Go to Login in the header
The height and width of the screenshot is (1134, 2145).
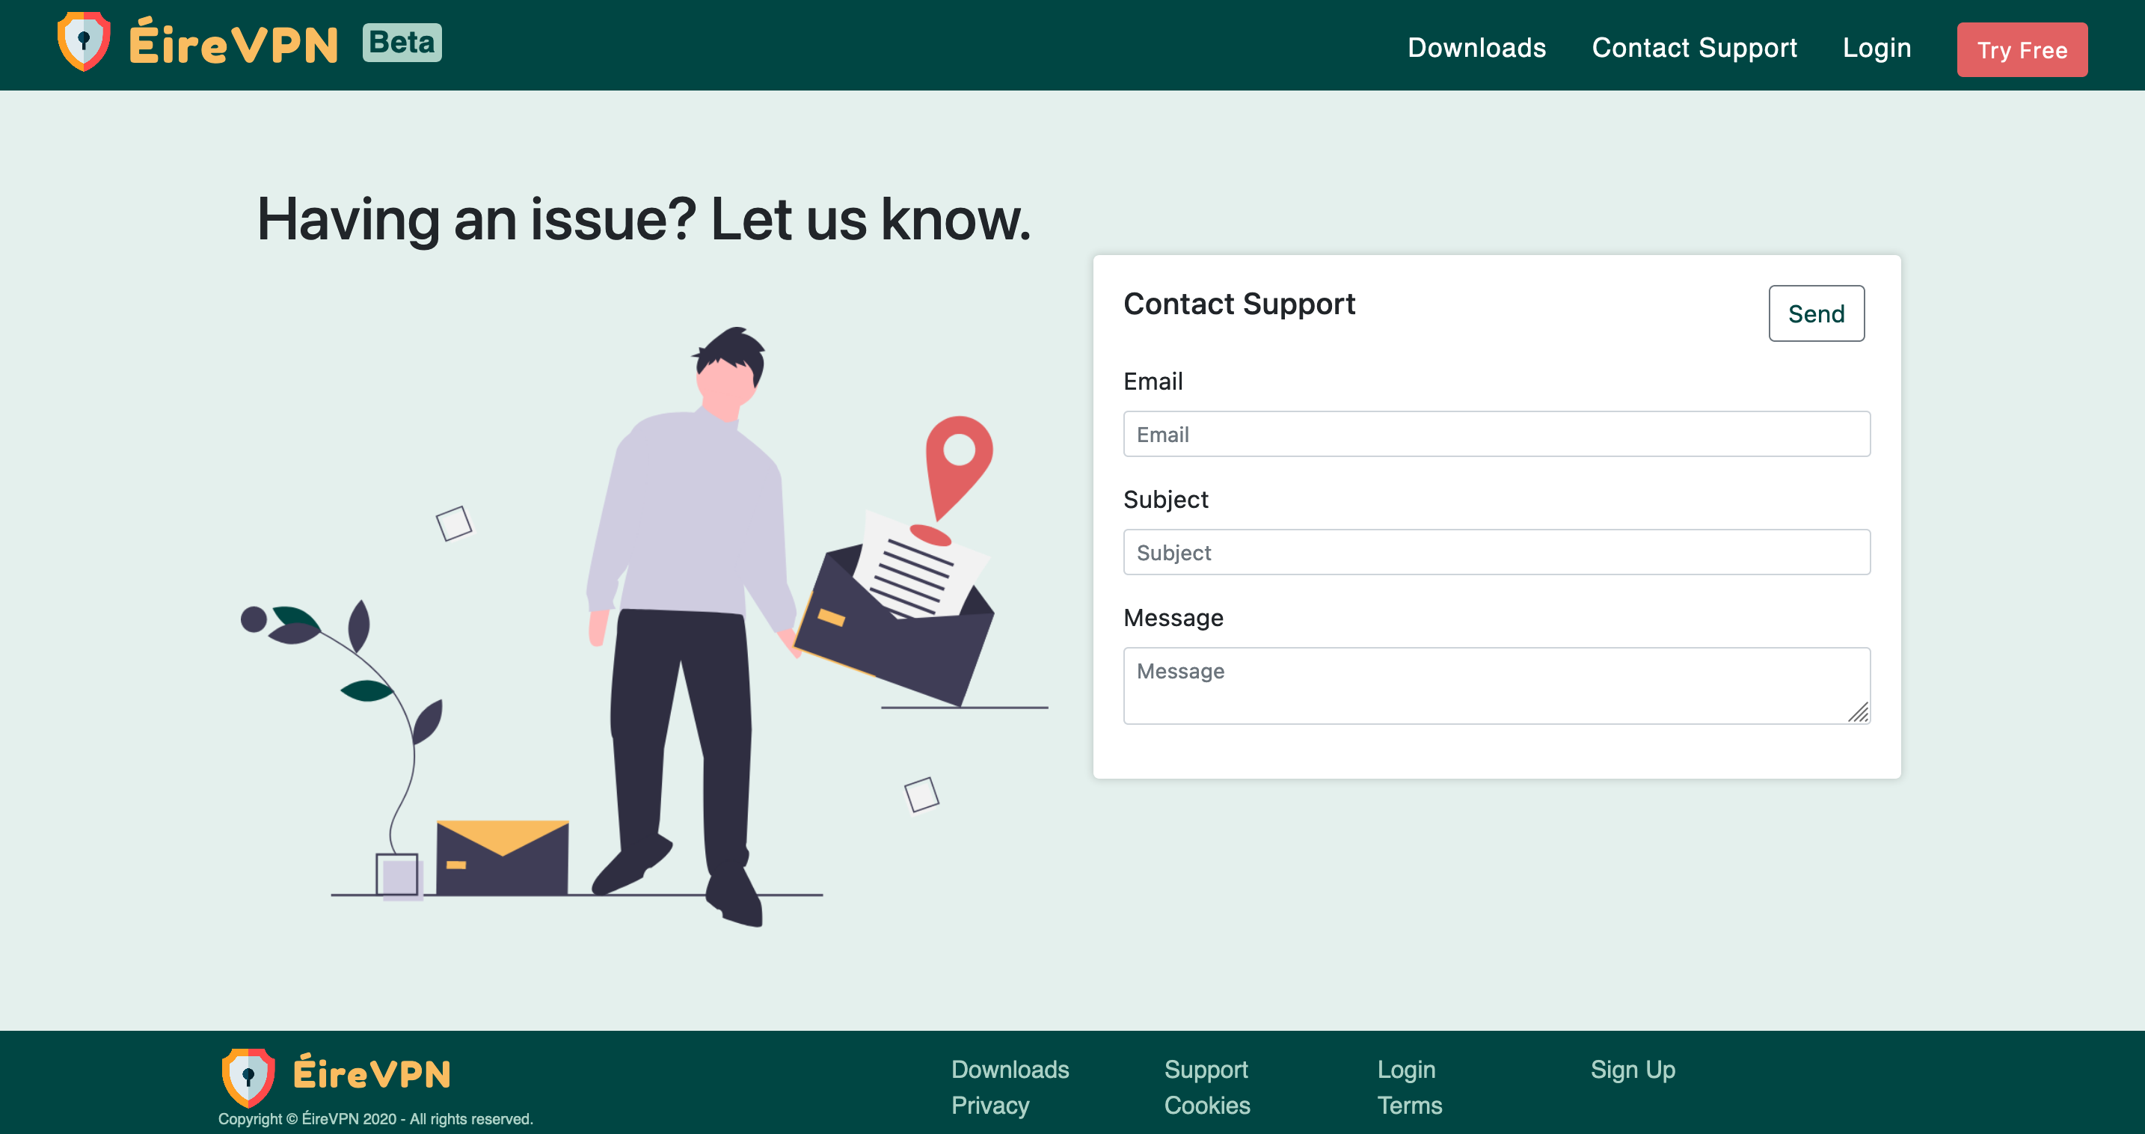point(1876,49)
